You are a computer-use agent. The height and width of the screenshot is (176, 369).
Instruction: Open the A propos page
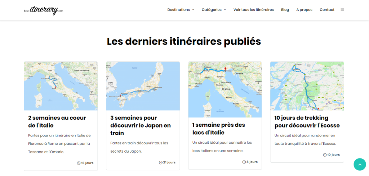(304, 10)
